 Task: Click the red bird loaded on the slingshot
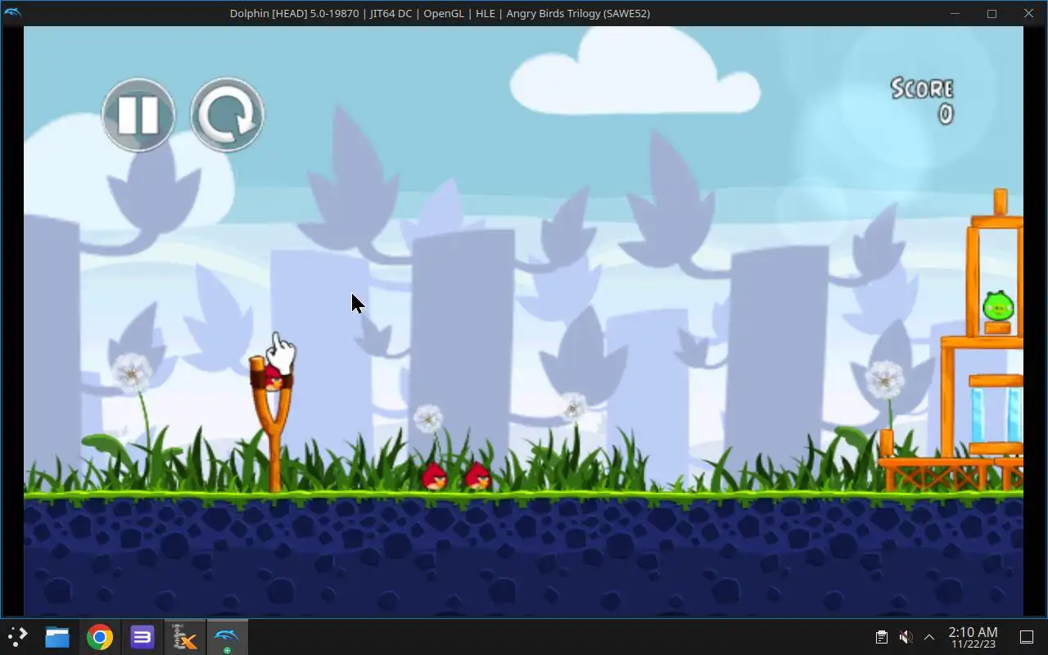coord(273,380)
